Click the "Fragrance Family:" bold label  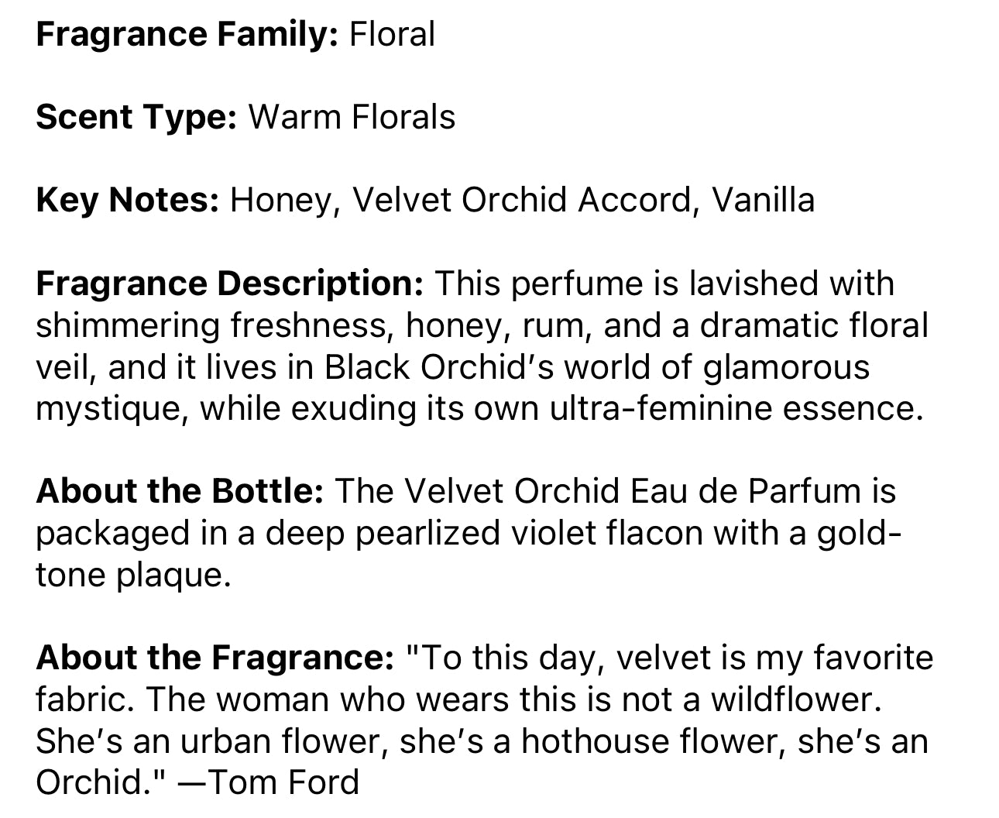(187, 35)
